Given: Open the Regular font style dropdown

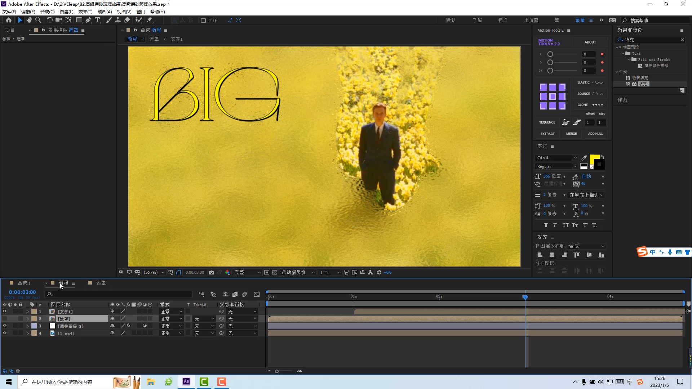Looking at the screenshot, I should coord(556,166).
